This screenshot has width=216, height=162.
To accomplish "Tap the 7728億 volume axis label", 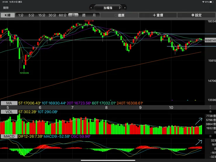I will point(211,116).
